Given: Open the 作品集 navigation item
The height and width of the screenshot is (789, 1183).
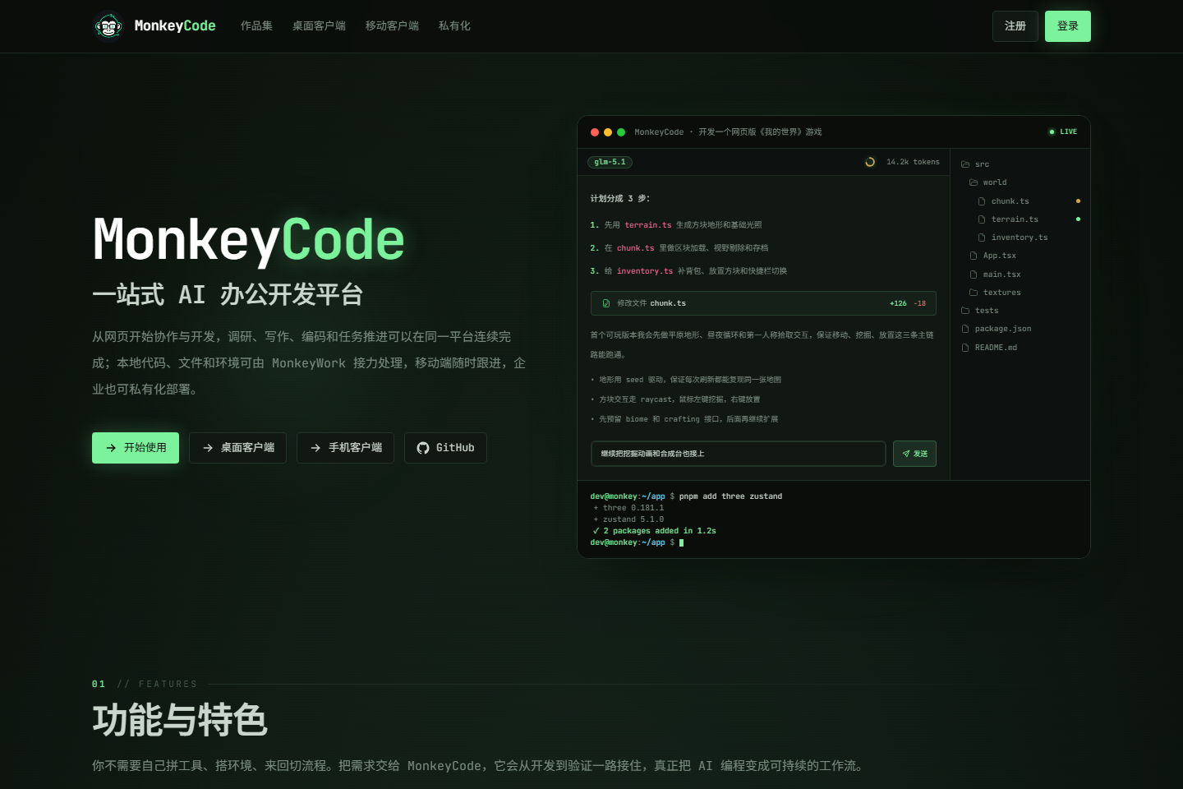Looking at the screenshot, I should point(256,26).
